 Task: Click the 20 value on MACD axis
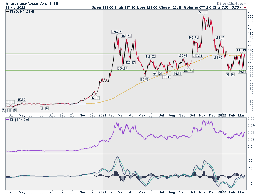click(x=251, y=161)
